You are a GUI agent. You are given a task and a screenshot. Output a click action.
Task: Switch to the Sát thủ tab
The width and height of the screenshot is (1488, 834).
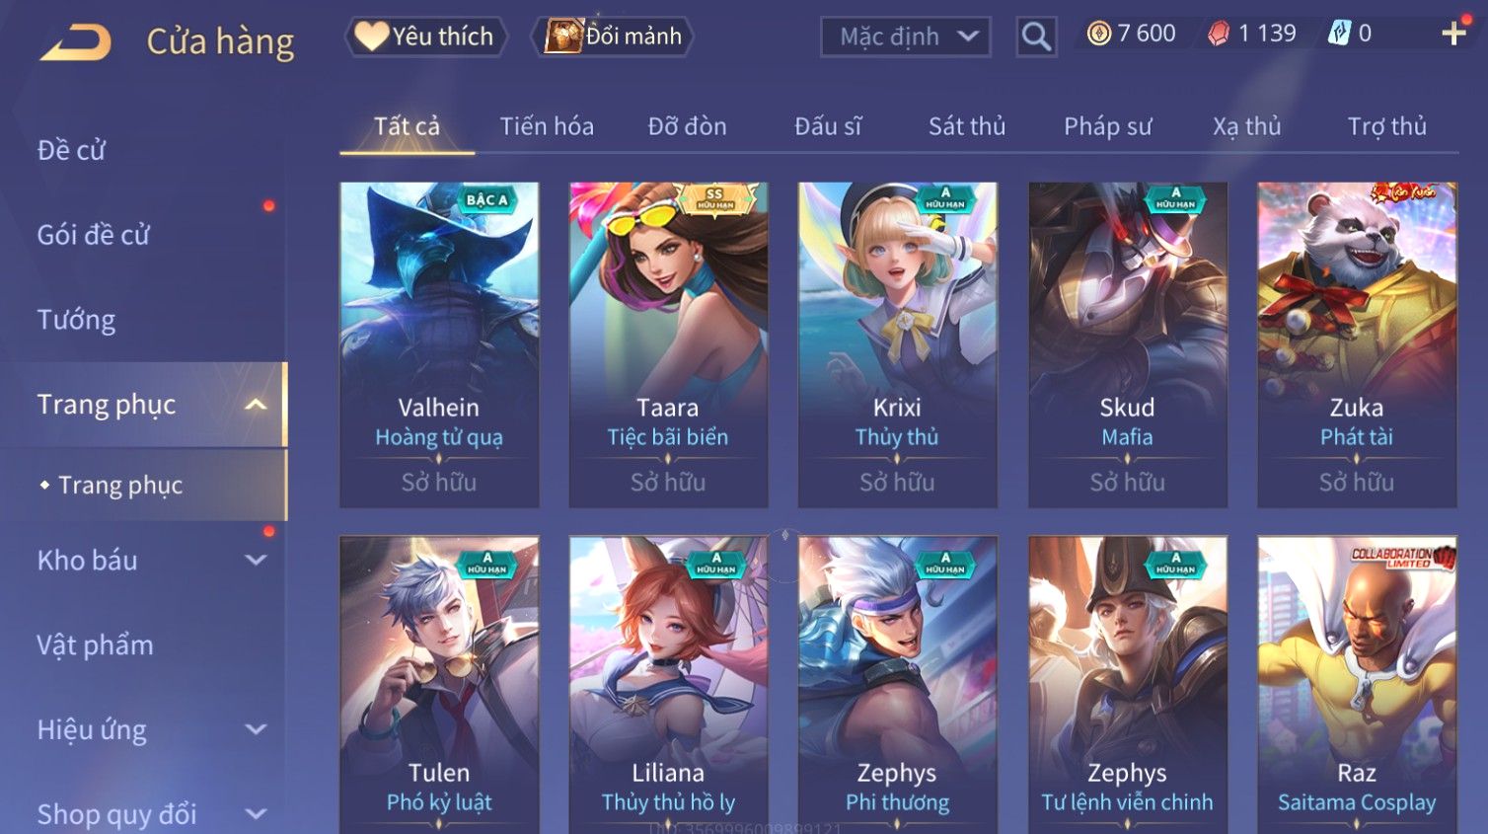coord(966,126)
